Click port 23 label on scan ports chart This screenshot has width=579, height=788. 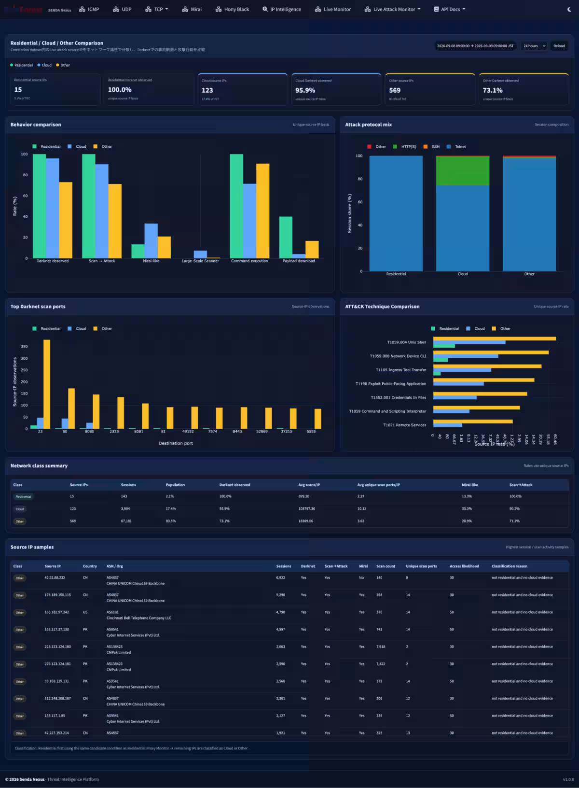pyautogui.click(x=40, y=431)
